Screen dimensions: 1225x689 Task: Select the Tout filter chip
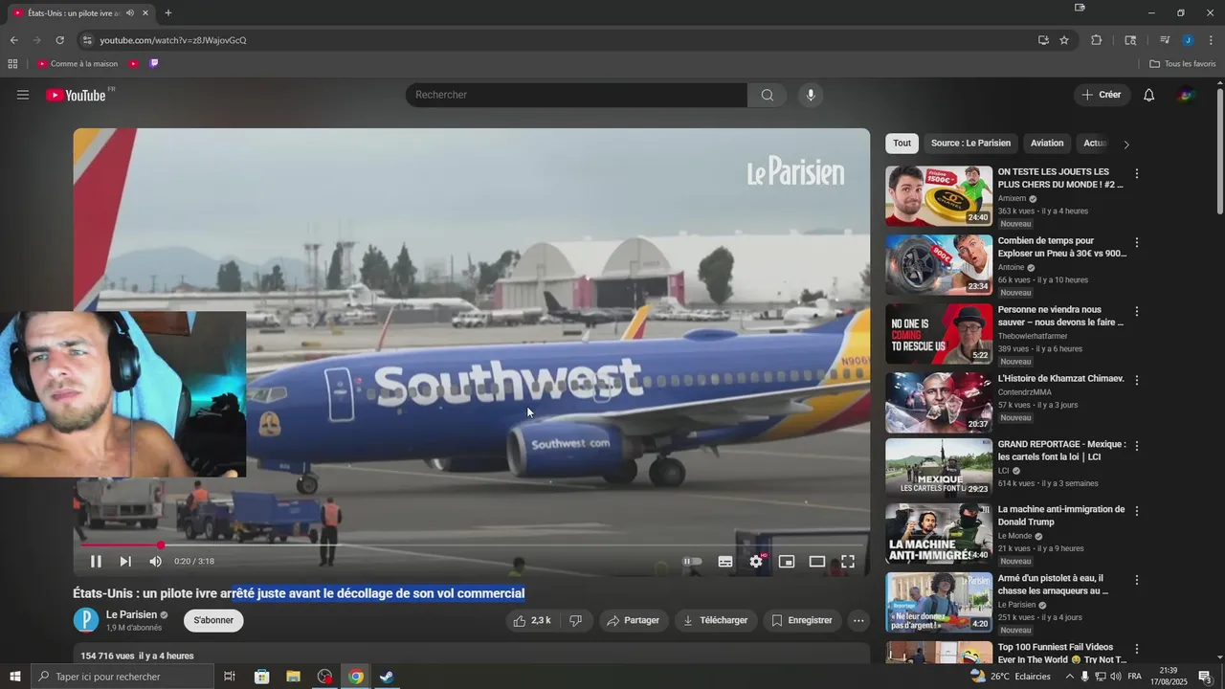[x=902, y=144]
